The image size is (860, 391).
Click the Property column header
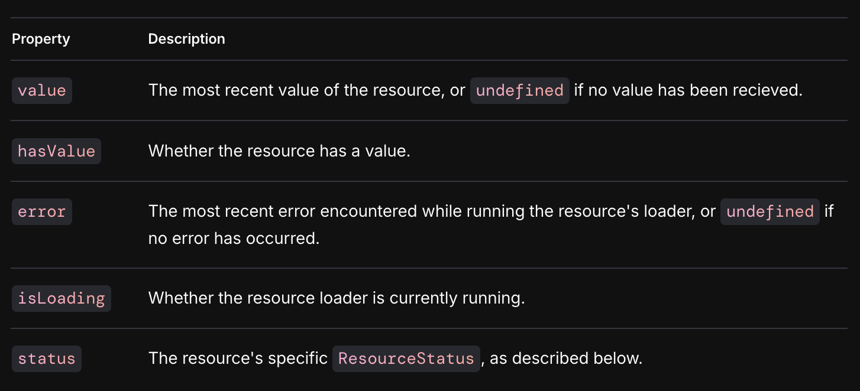pyautogui.click(x=41, y=39)
